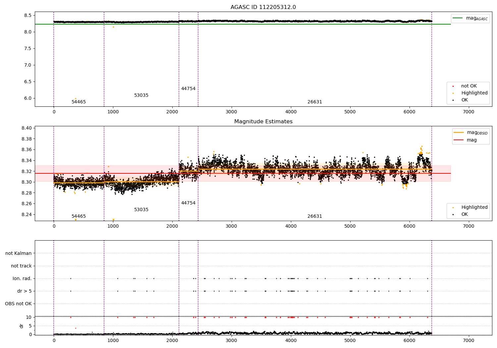This screenshot has height=348, width=497.
Task: Select mag OBSID legend label in middle plot
Action: pos(477,133)
